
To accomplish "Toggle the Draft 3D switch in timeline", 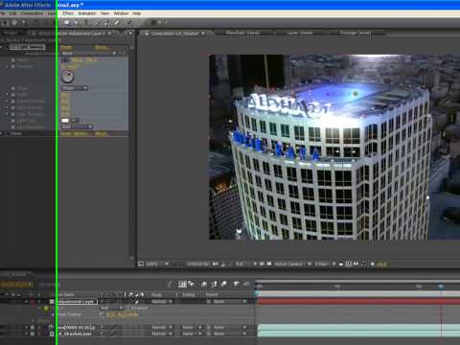I will (x=192, y=284).
